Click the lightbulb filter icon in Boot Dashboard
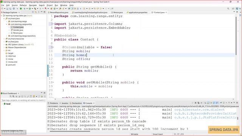The height and width of the screenshot is (136, 242). [x=34, y=97]
